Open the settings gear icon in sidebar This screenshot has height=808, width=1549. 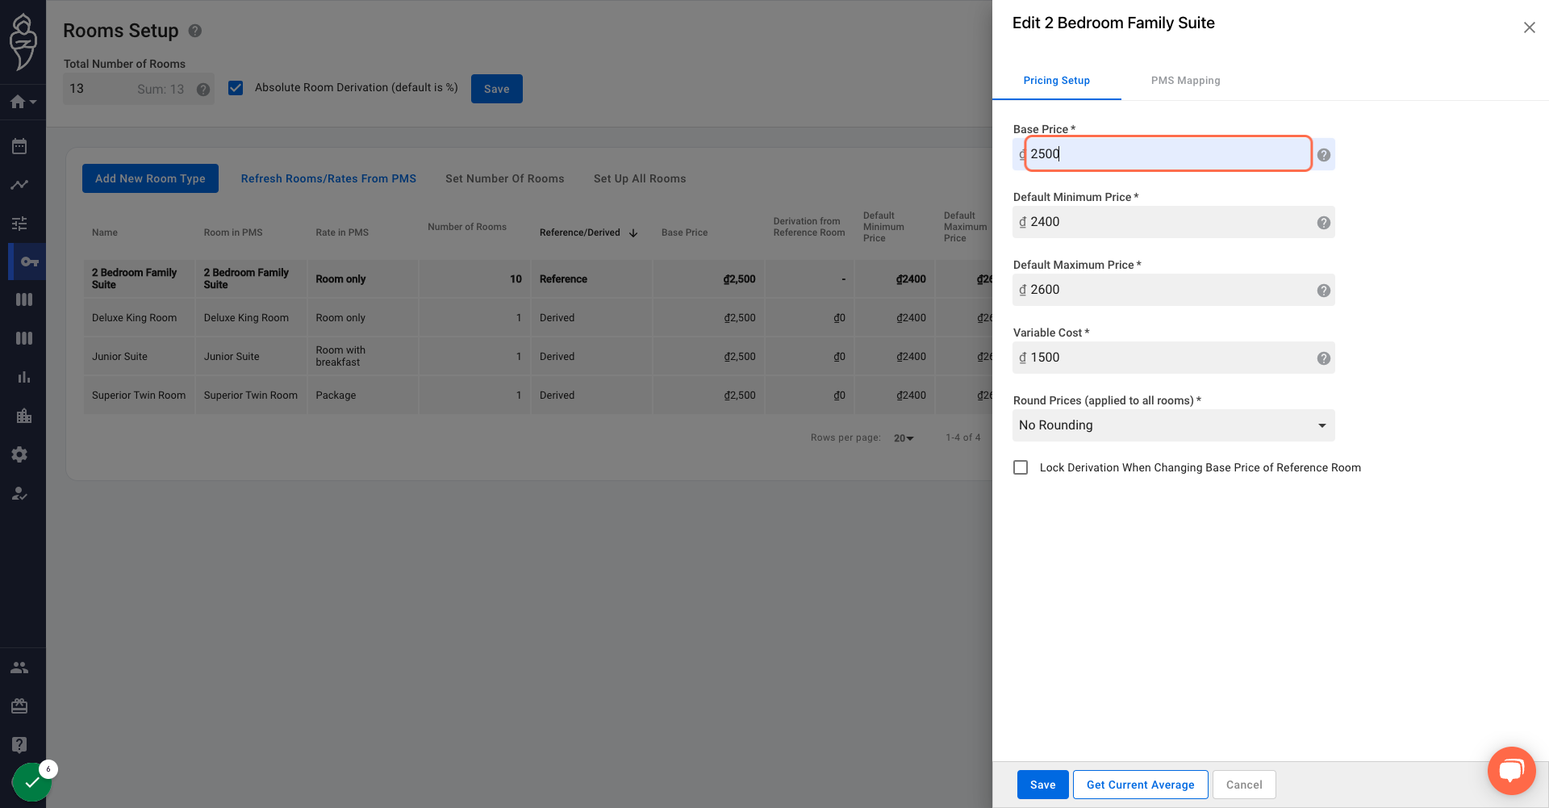coord(19,454)
